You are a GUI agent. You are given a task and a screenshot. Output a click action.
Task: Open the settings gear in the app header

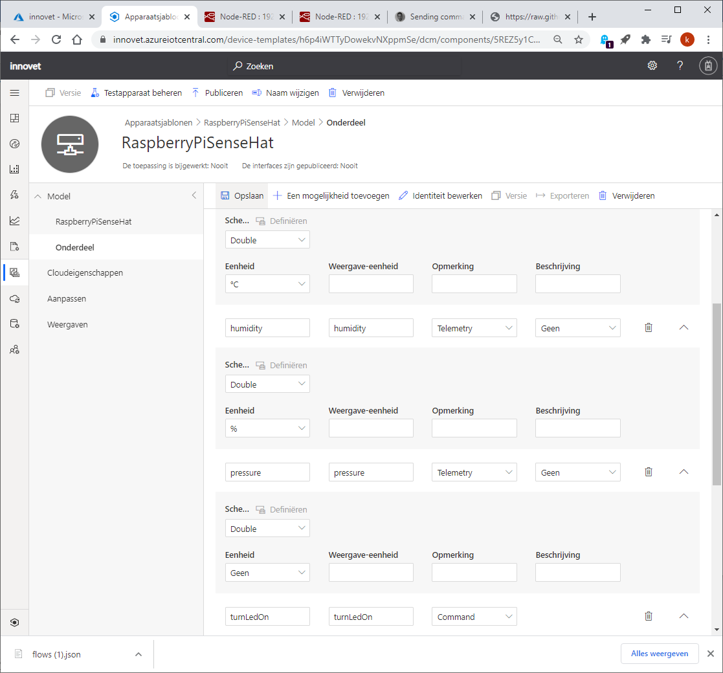pyautogui.click(x=652, y=66)
